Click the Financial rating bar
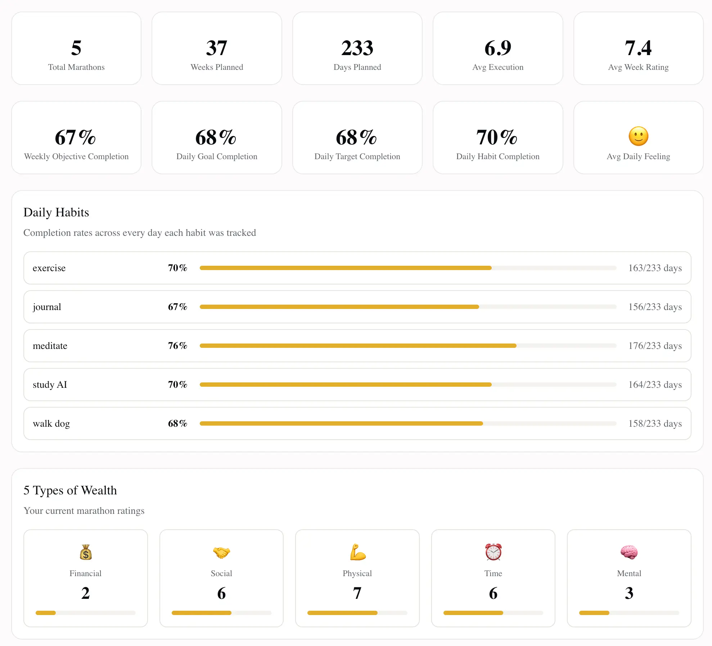 (x=86, y=613)
